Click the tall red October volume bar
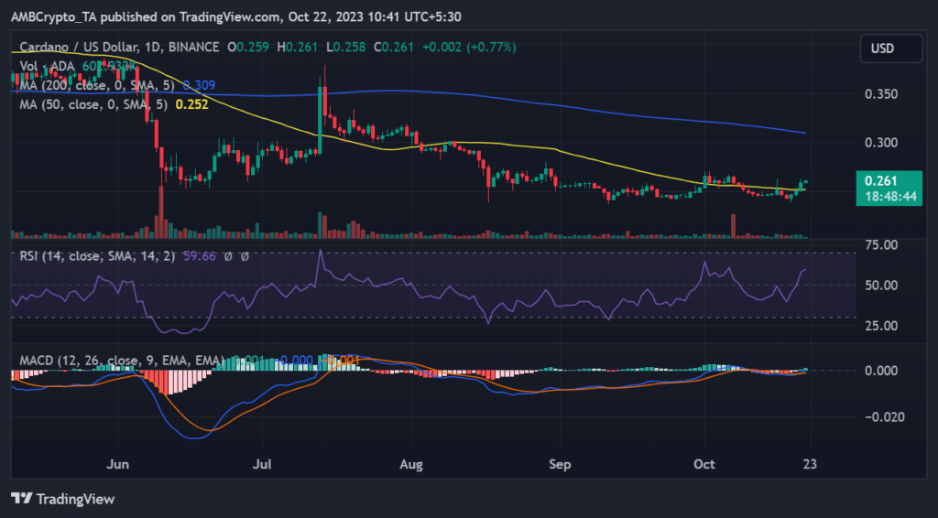Image resolution: width=938 pixels, height=518 pixels. [x=733, y=226]
